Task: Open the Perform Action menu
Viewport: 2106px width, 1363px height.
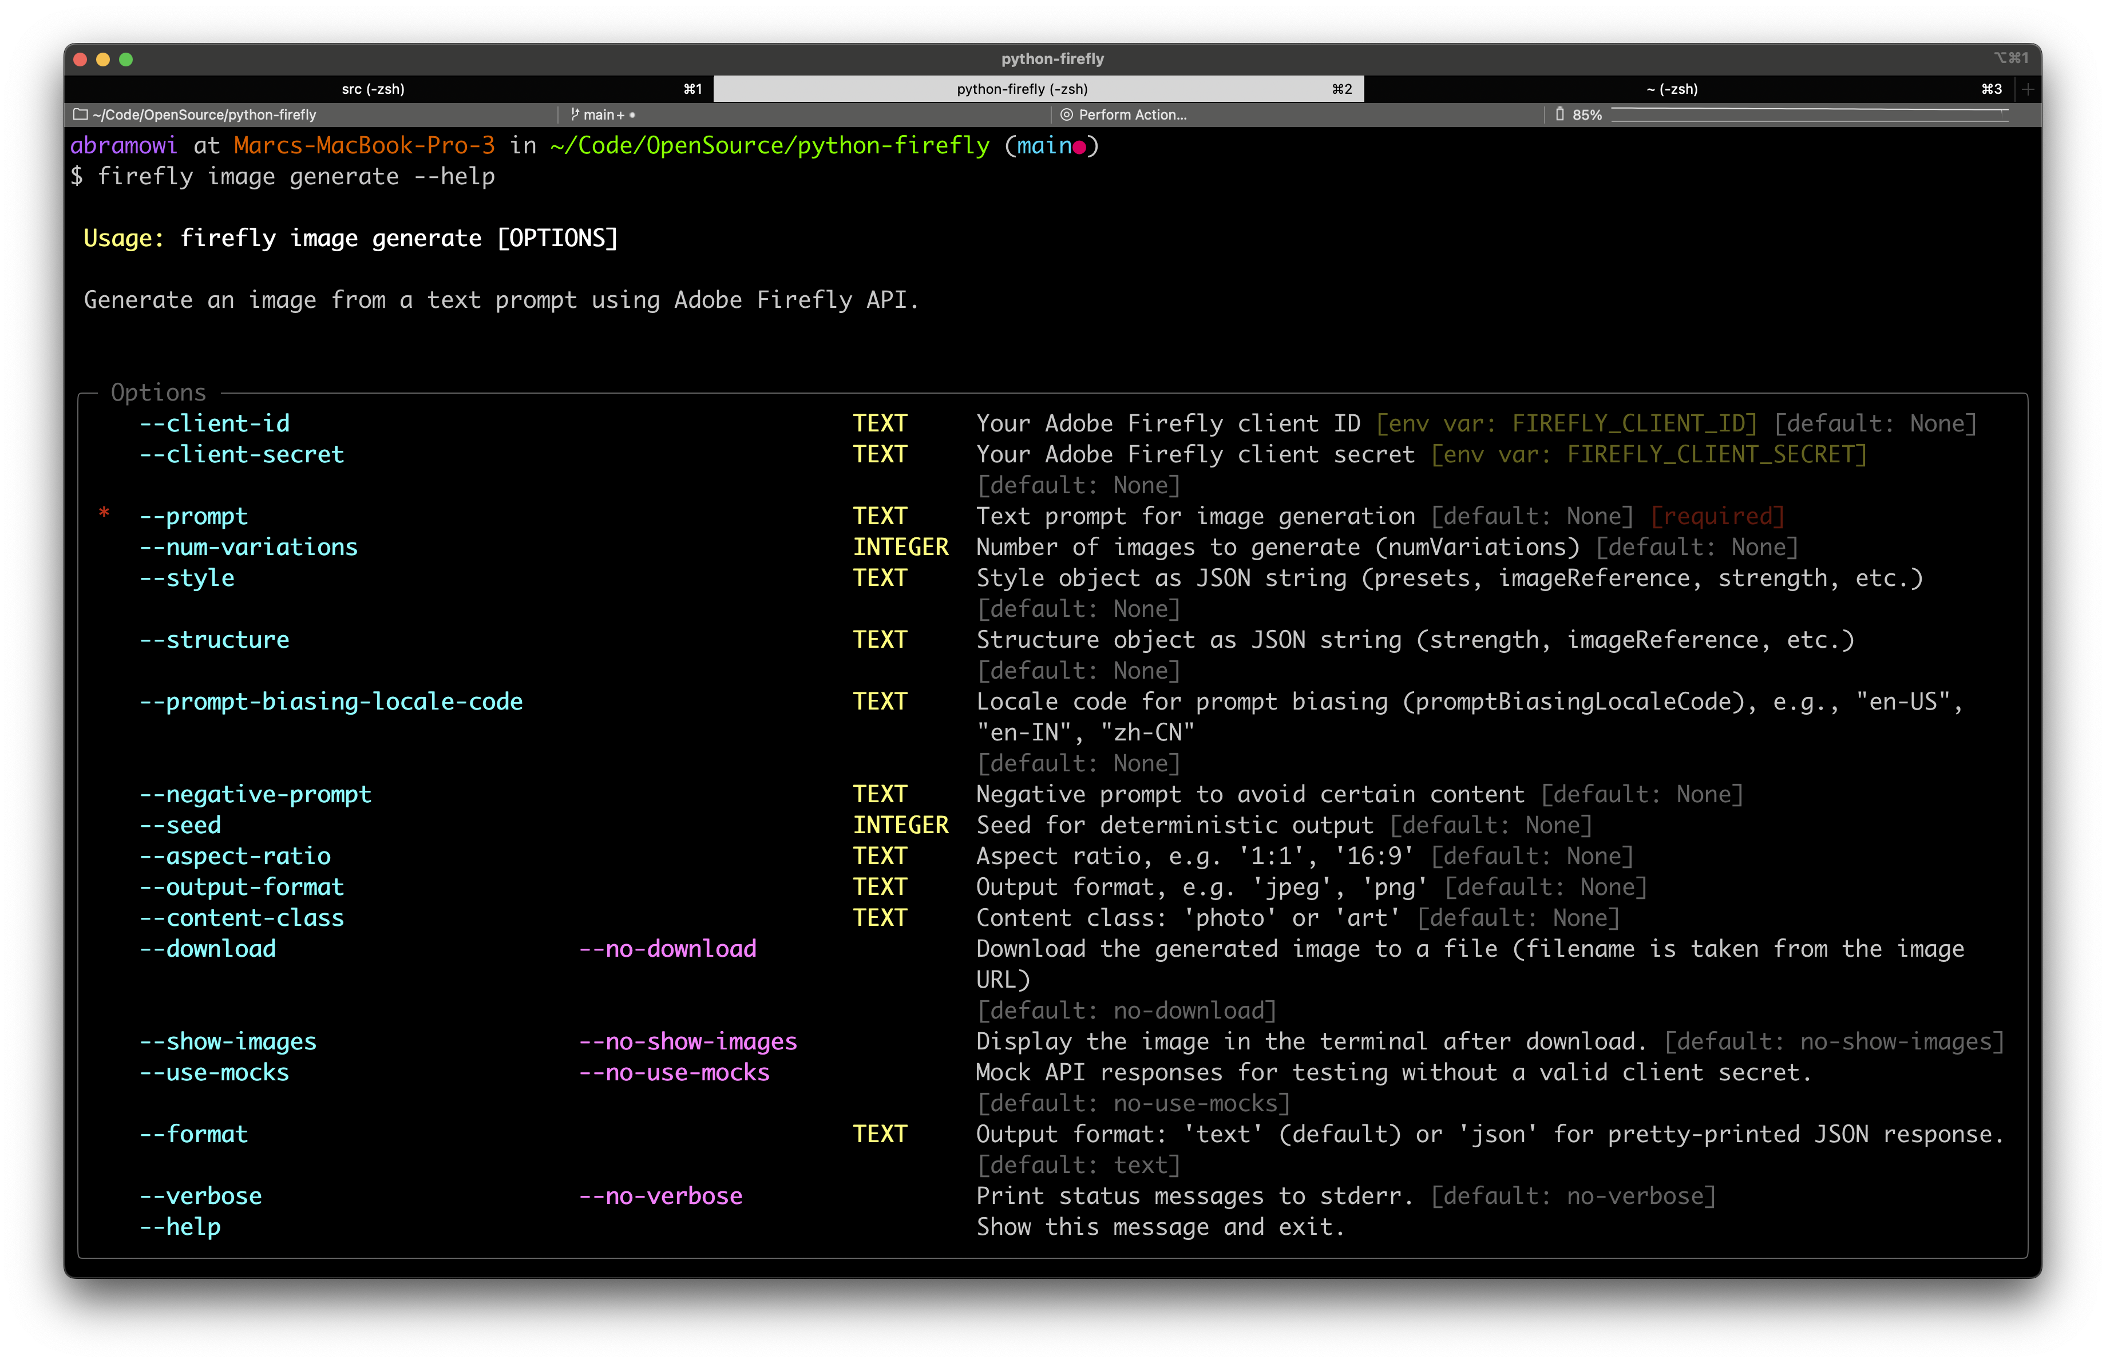Action: click(1123, 114)
